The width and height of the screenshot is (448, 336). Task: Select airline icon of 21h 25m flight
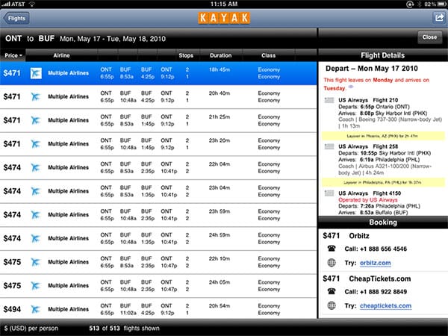tap(35, 120)
